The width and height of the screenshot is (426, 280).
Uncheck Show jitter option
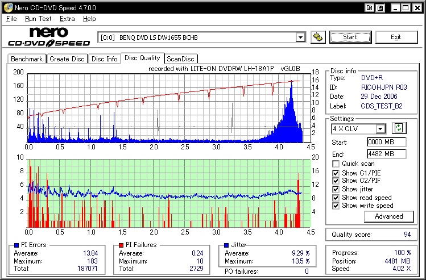point(336,189)
